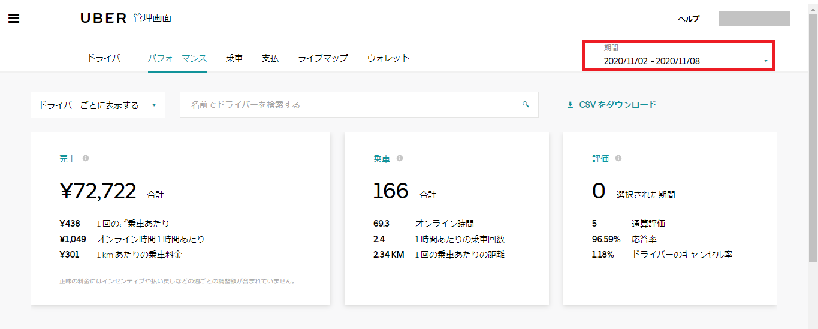Go to the 支払 tab
Screen dimensions: 818x329
[270, 58]
